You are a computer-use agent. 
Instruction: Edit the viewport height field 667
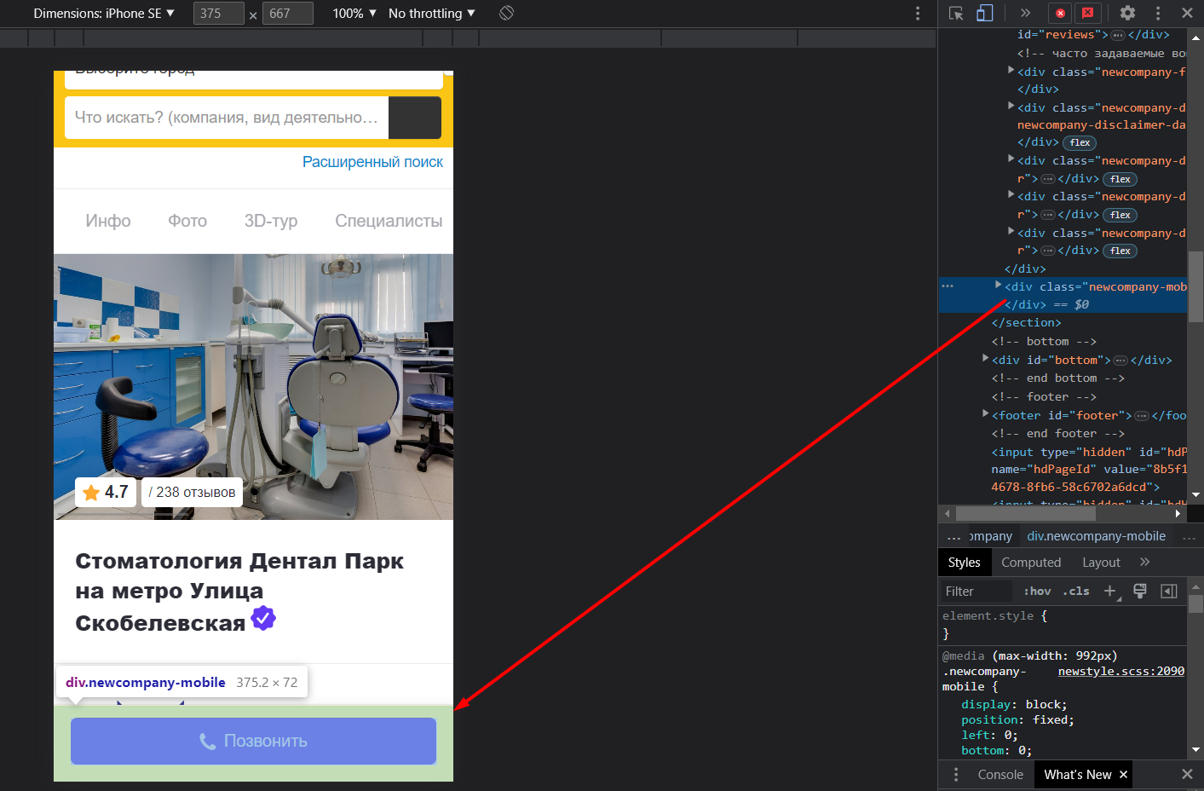point(287,14)
